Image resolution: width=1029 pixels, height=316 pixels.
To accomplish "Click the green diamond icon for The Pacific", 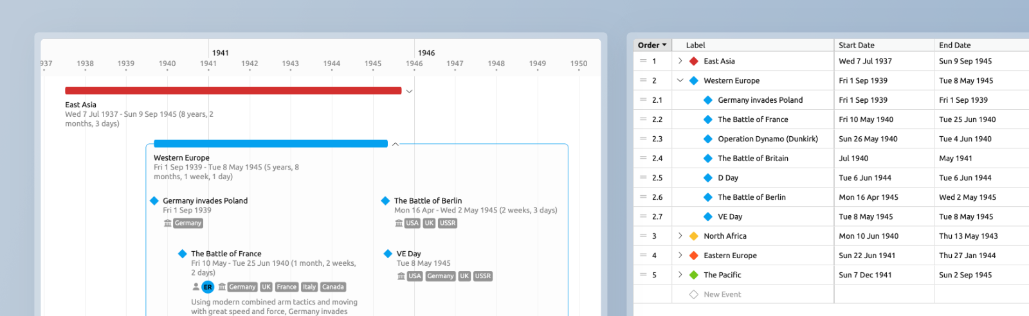I will pos(694,275).
